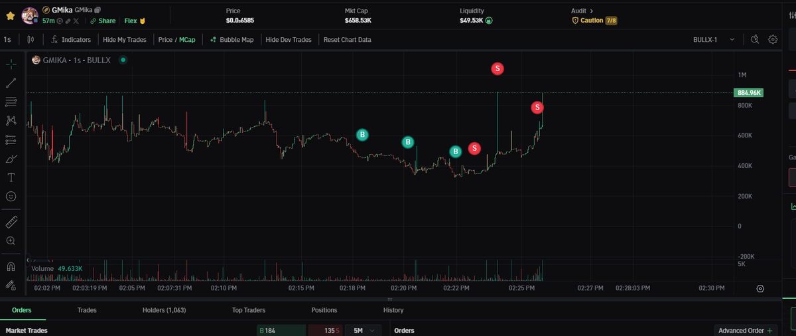The height and width of the screenshot is (336, 796).
Task: Click the 884.96K price label
Action: click(748, 93)
